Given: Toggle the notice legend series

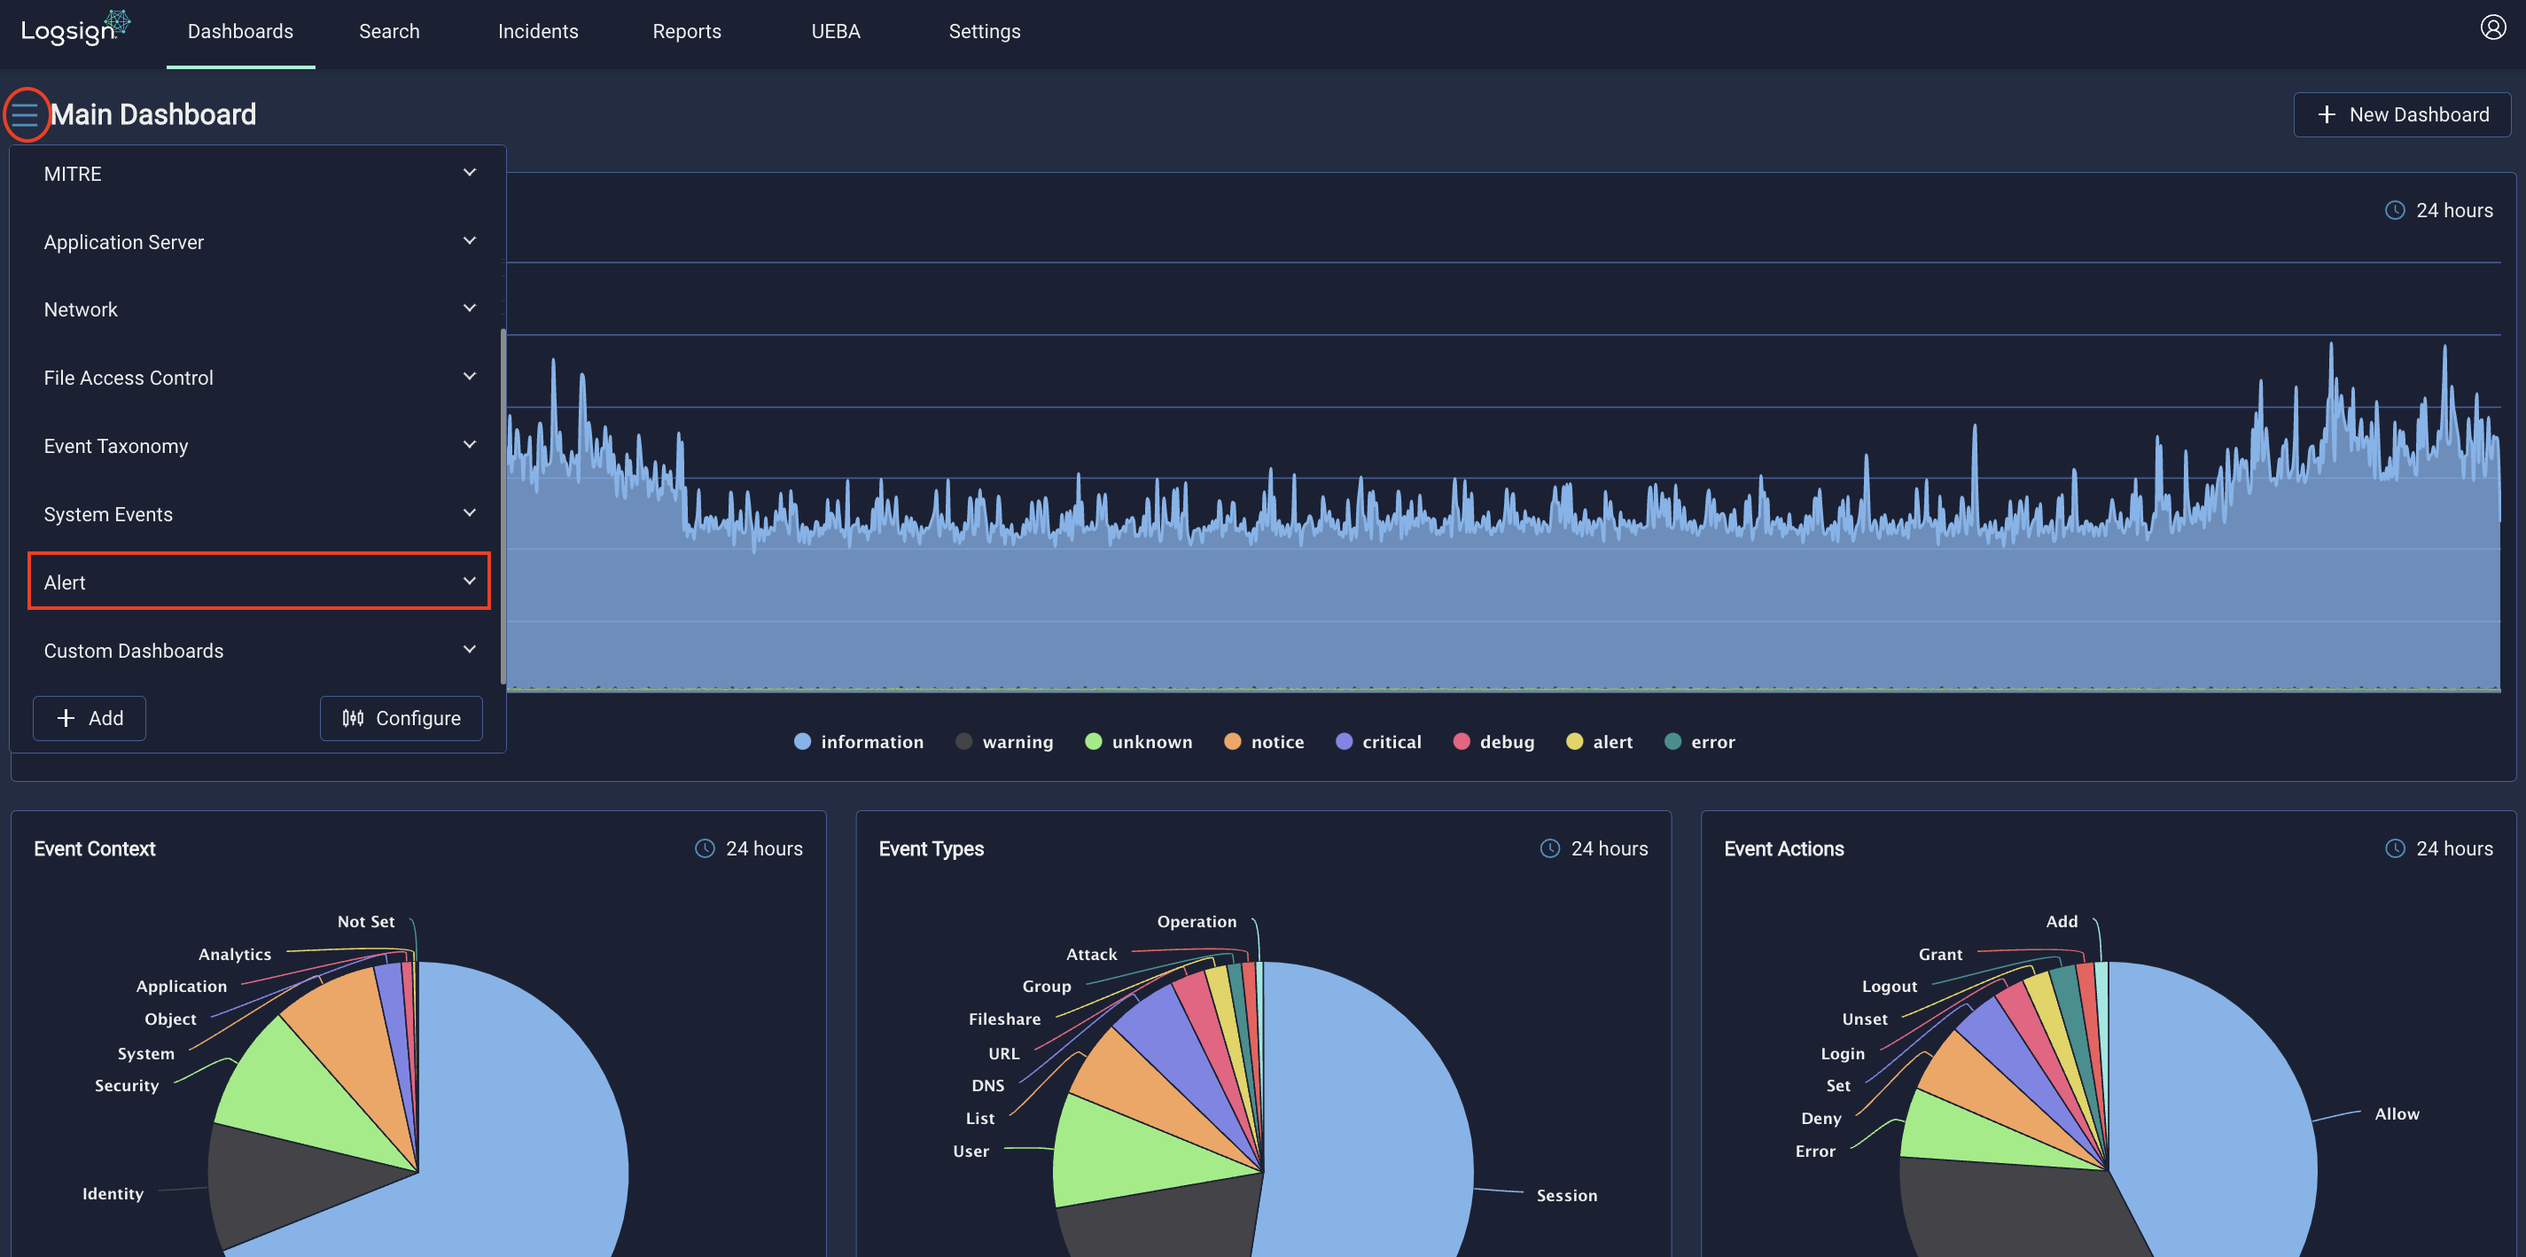Looking at the screenshot, I should click(x=1264, y=741).
